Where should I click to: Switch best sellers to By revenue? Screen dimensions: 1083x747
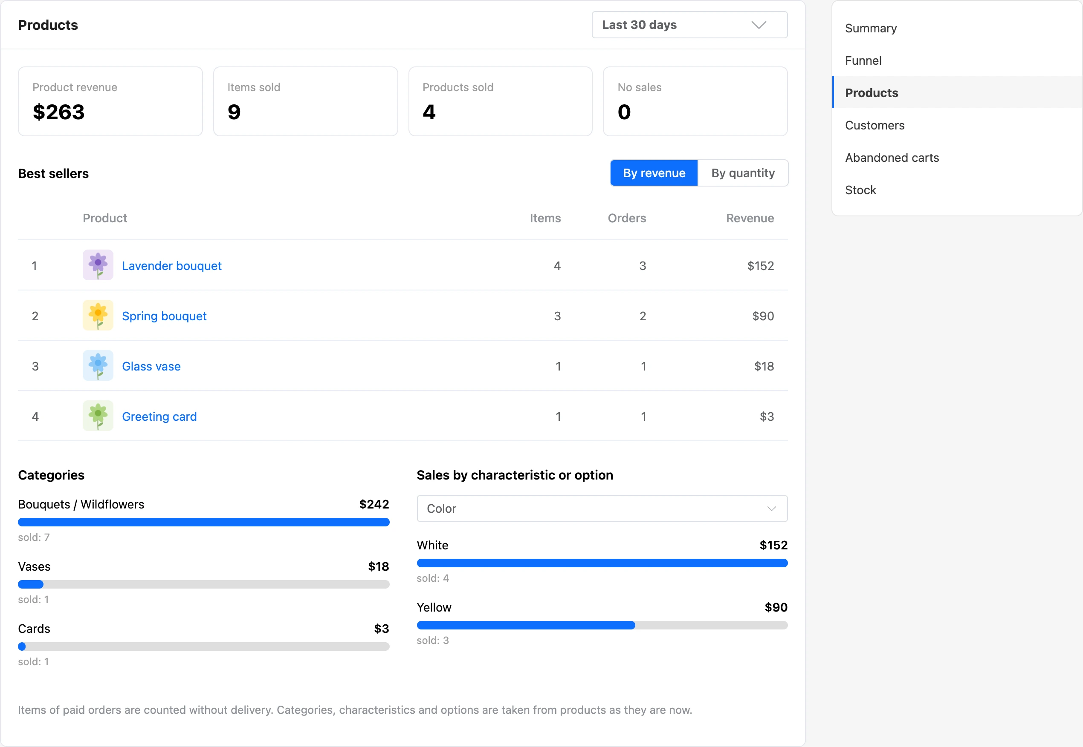tap(654, 173)
